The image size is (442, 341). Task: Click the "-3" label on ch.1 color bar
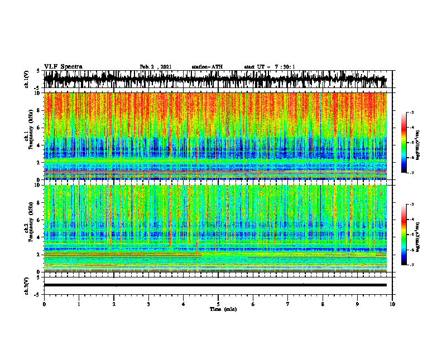tap(412, 112)
